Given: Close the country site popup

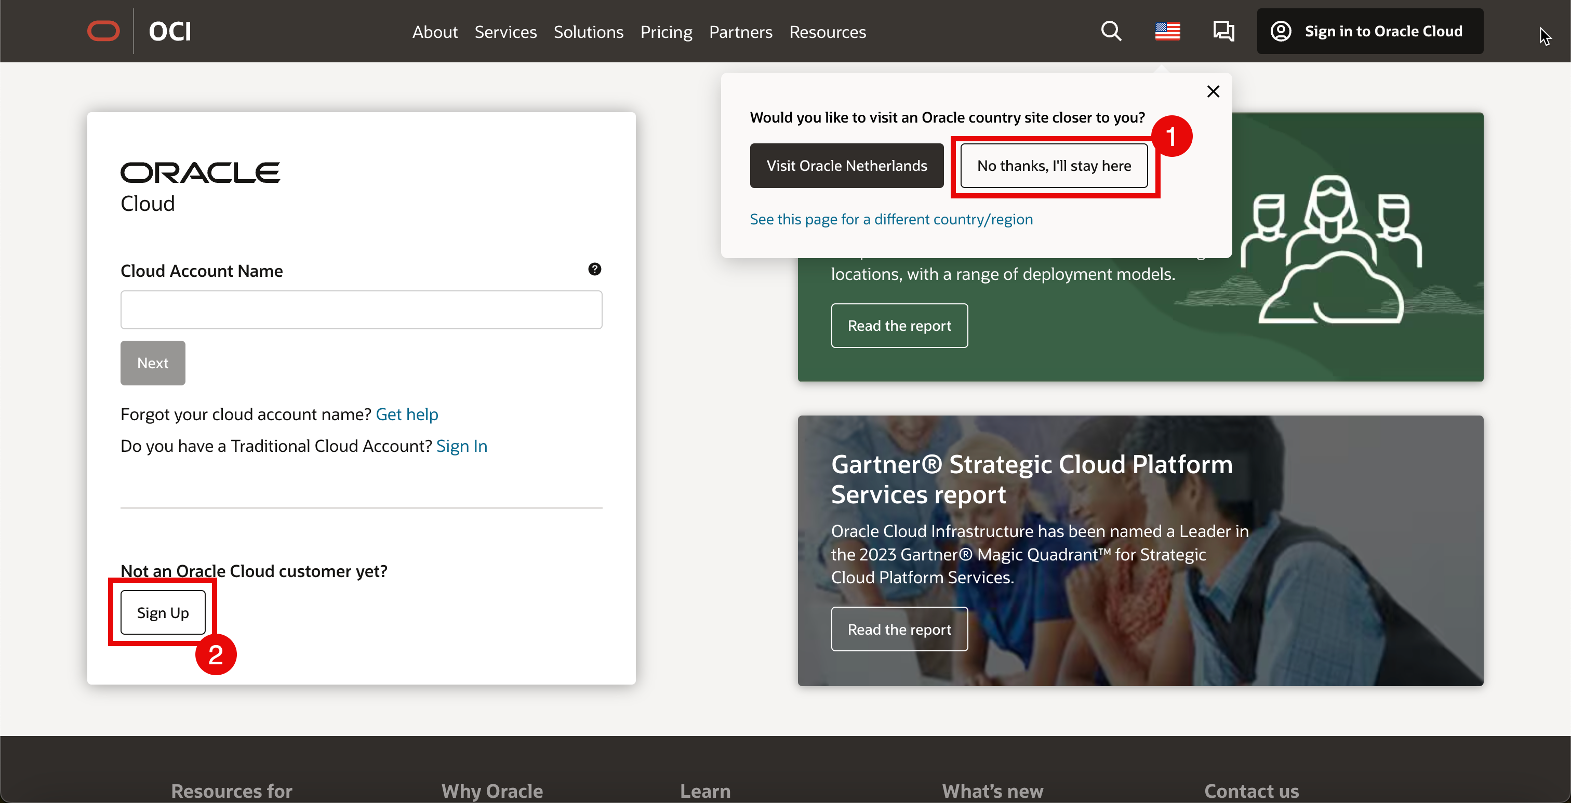Looking at the screenshot, I should tap(1213, 91).
